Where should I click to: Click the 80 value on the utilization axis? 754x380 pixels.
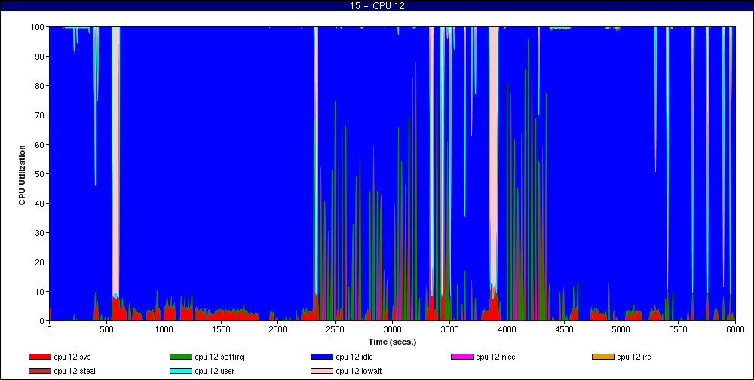(x=41, y=86)
